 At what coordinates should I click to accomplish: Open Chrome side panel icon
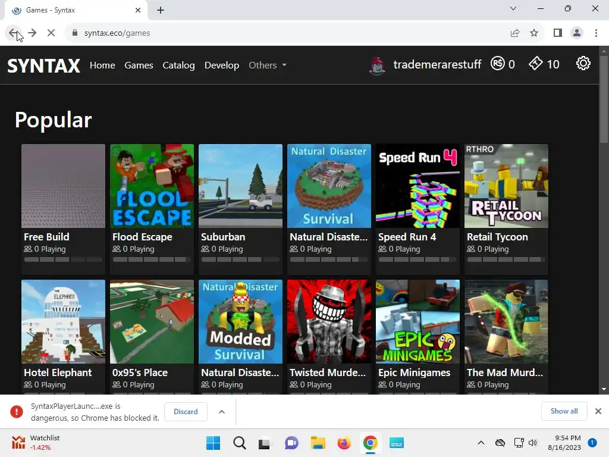tap(558, 33)
